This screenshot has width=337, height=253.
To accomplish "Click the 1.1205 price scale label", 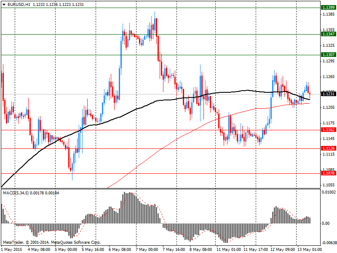I will pos(329,108).
